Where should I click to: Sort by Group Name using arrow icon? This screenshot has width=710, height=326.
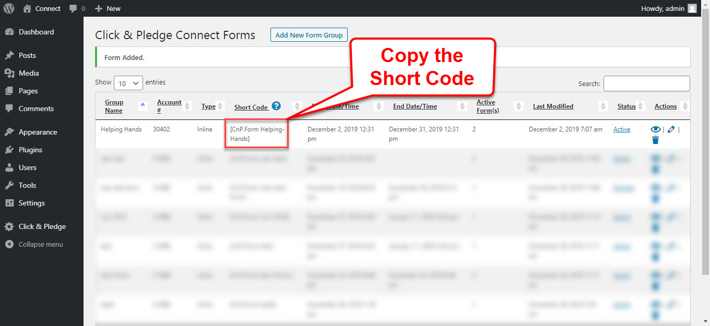[143, 106]
